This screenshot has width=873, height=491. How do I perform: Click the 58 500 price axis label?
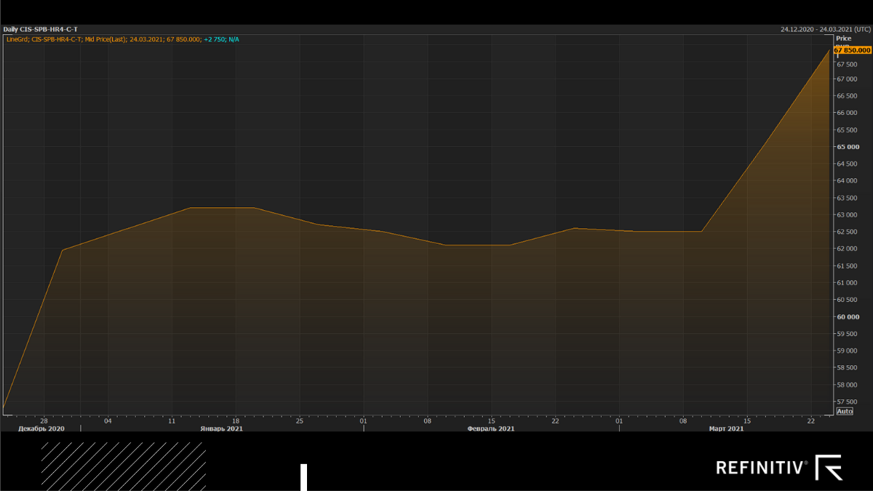click(x=845, y=368)
